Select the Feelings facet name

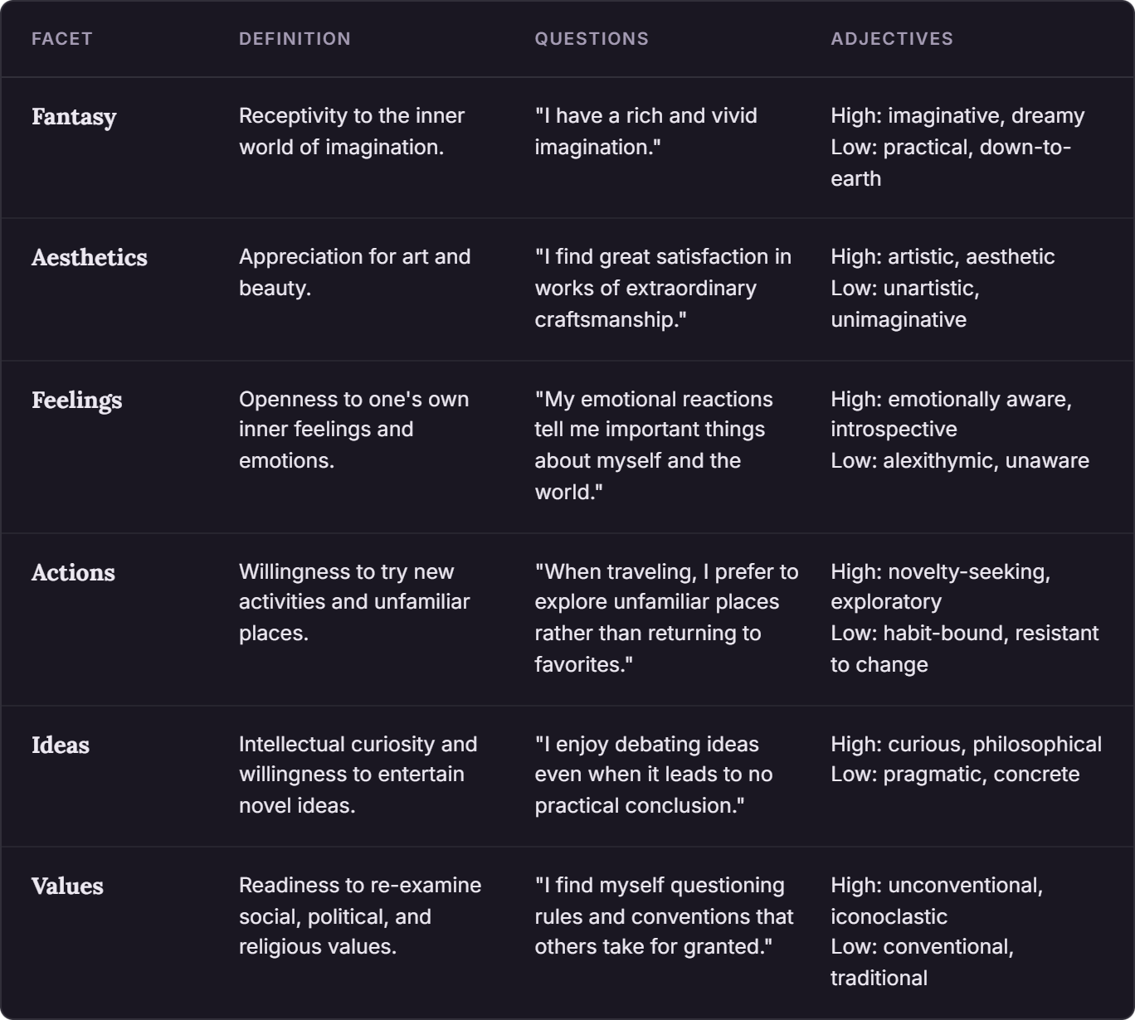click(x=76, y=401)
